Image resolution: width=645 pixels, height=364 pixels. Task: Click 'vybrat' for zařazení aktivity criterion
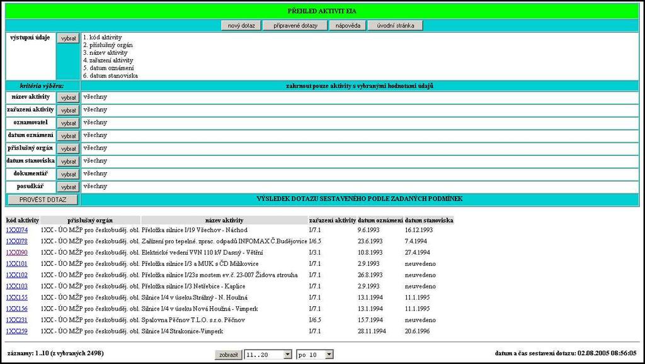(x=68, y=111)
